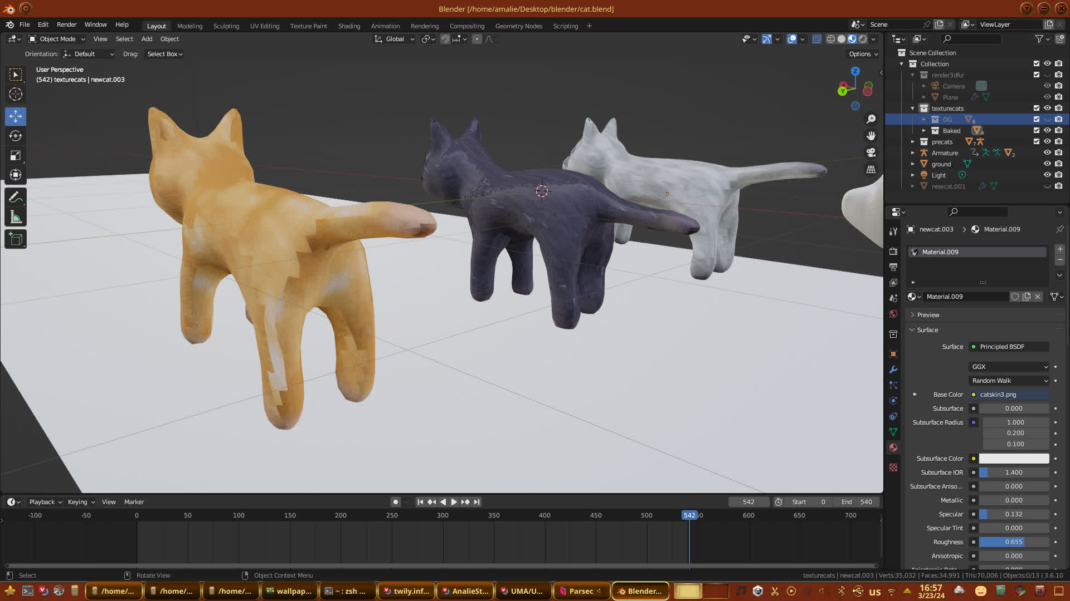Select the Scale tool
The width and height of the screenshot is (1070, 601).
tap(16, 156)
